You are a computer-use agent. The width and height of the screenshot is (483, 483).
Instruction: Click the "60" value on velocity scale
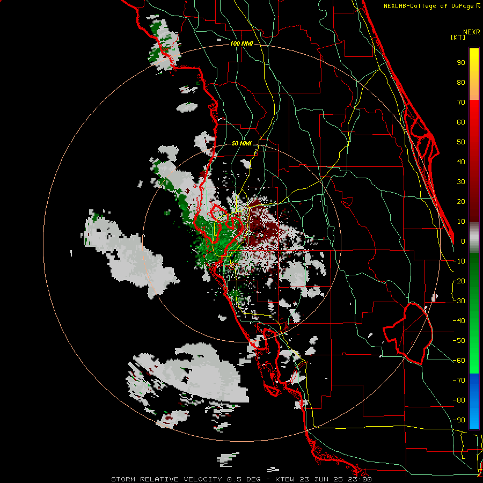click(x=461, y=122)
